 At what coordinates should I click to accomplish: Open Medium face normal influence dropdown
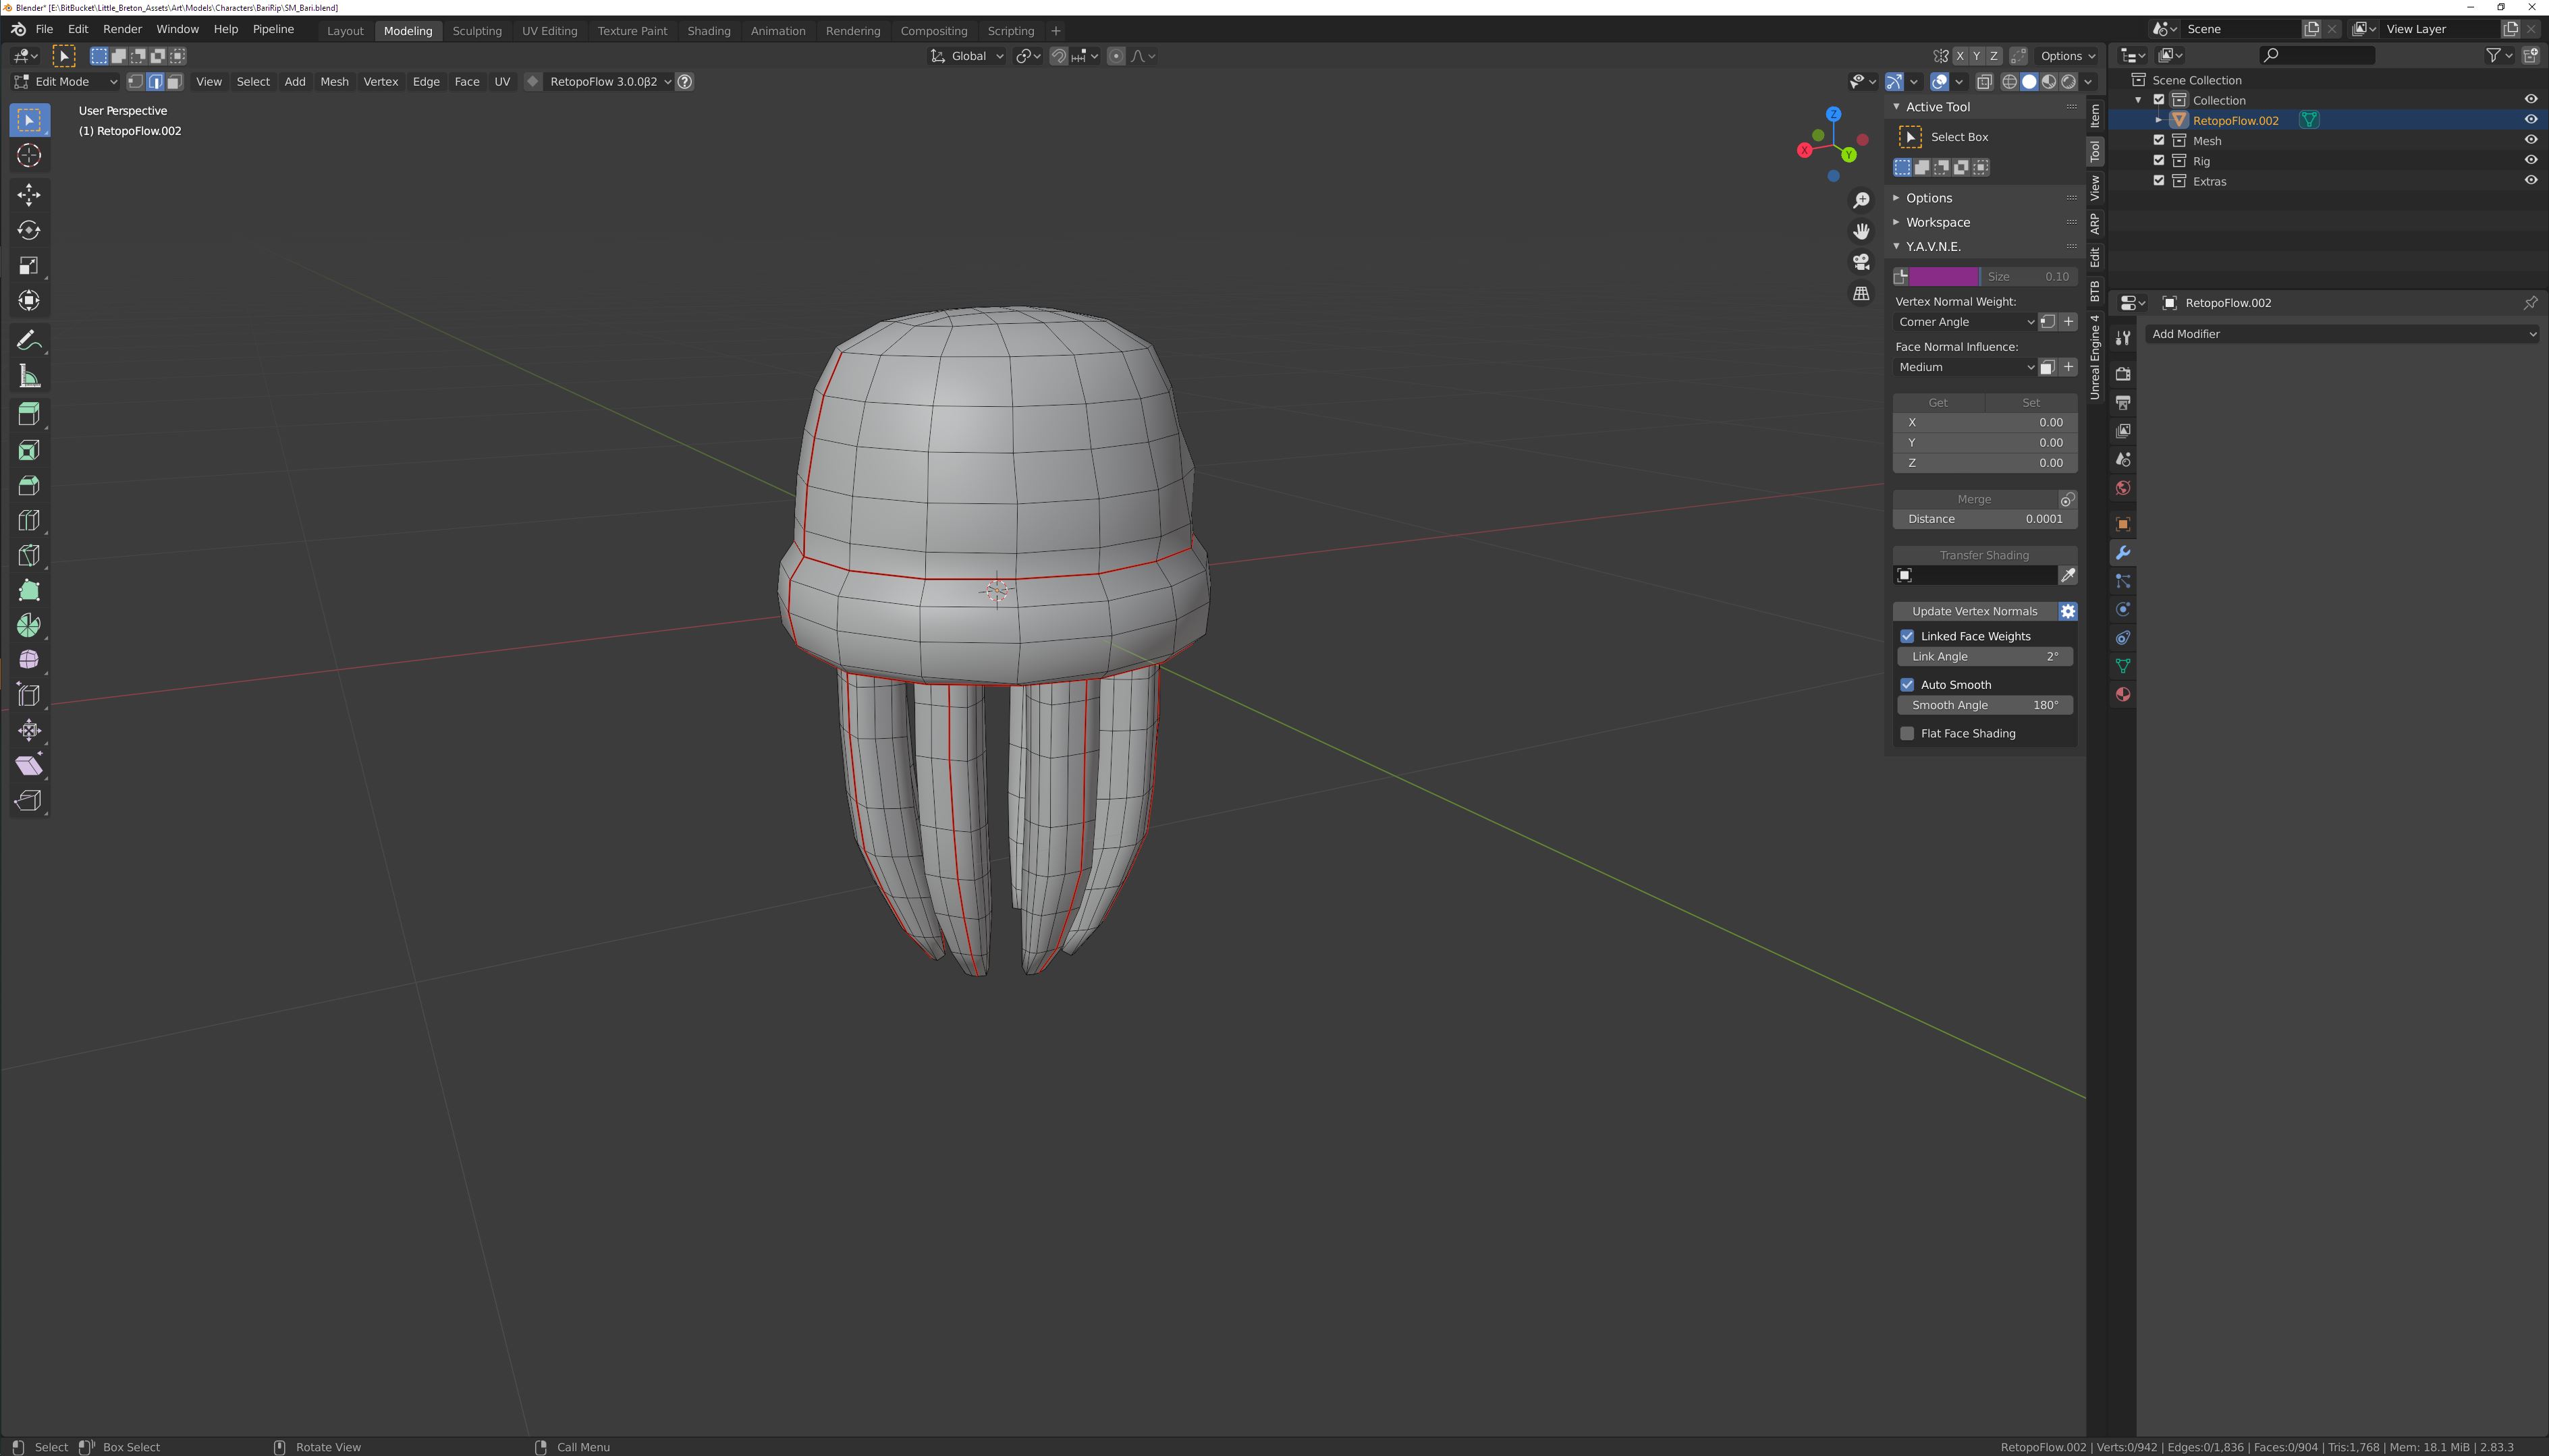1965,367
